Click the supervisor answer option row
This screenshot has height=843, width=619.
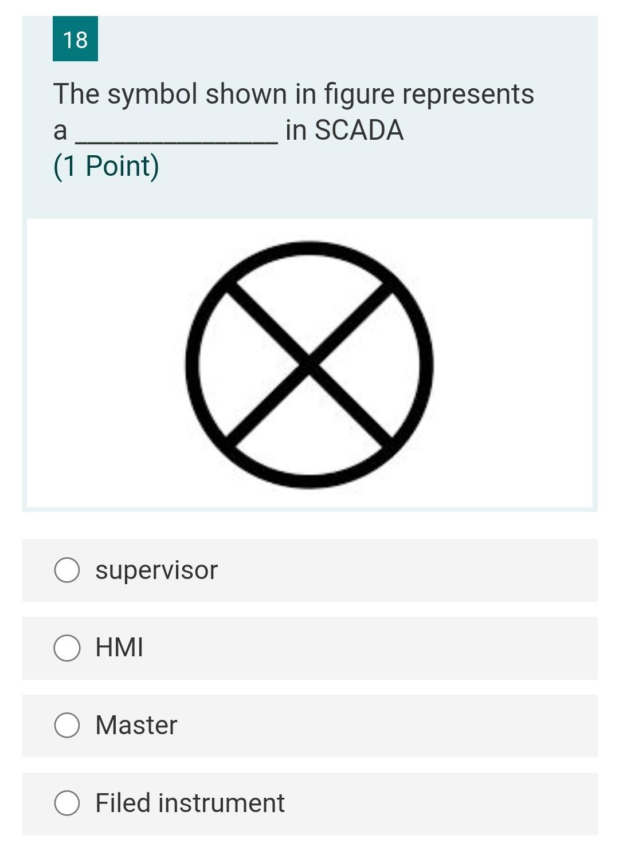tap(309, 570)
